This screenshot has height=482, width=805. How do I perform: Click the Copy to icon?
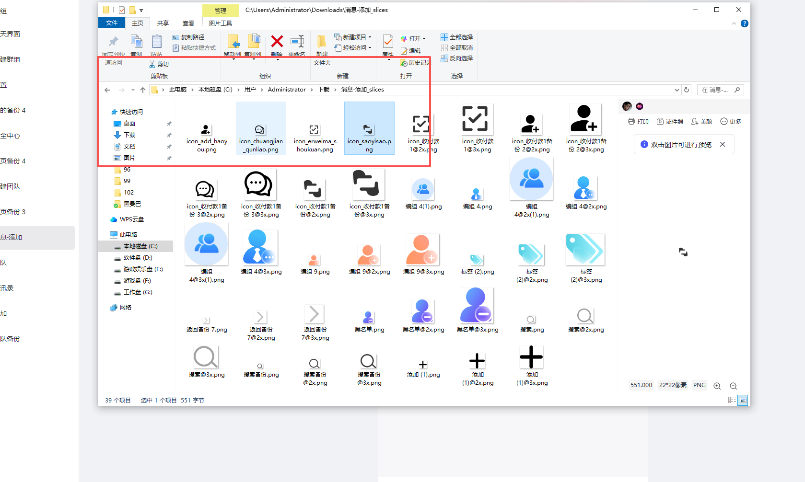tap(254, 42)
